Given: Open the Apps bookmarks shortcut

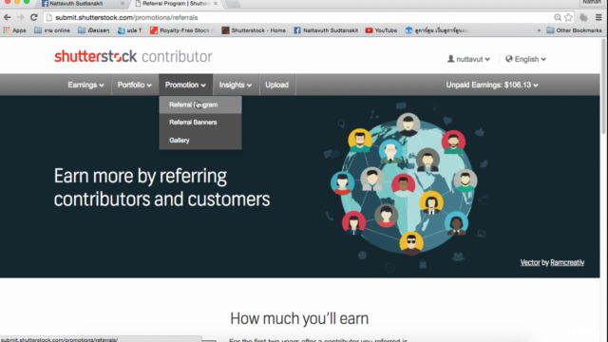Looking at the screenshot, I should click(x=14, y=30).
